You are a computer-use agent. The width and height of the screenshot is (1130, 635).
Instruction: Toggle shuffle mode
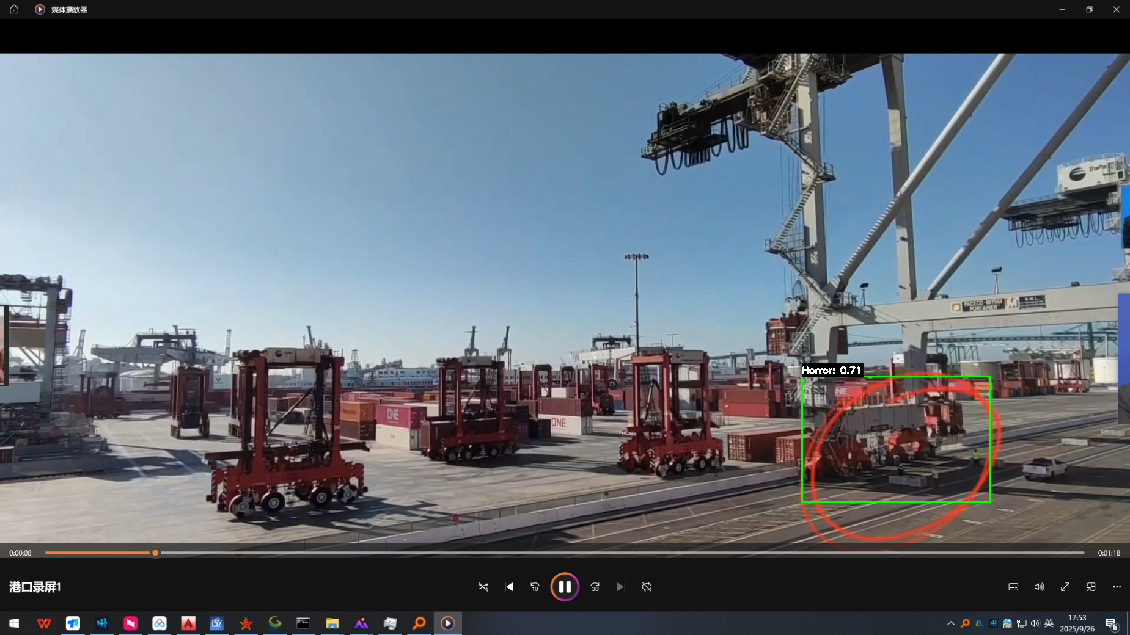[x=483, y=587]
